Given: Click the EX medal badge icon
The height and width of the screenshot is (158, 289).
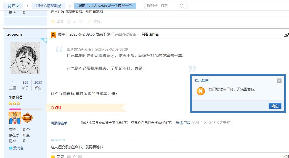Looking at the screenshot, I should point(27,118).
